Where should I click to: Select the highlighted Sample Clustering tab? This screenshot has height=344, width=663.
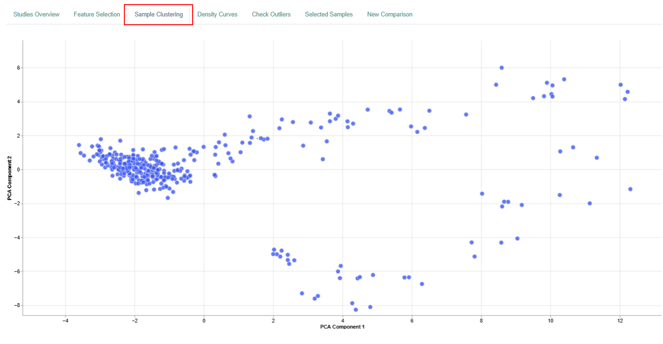[158, 14]
